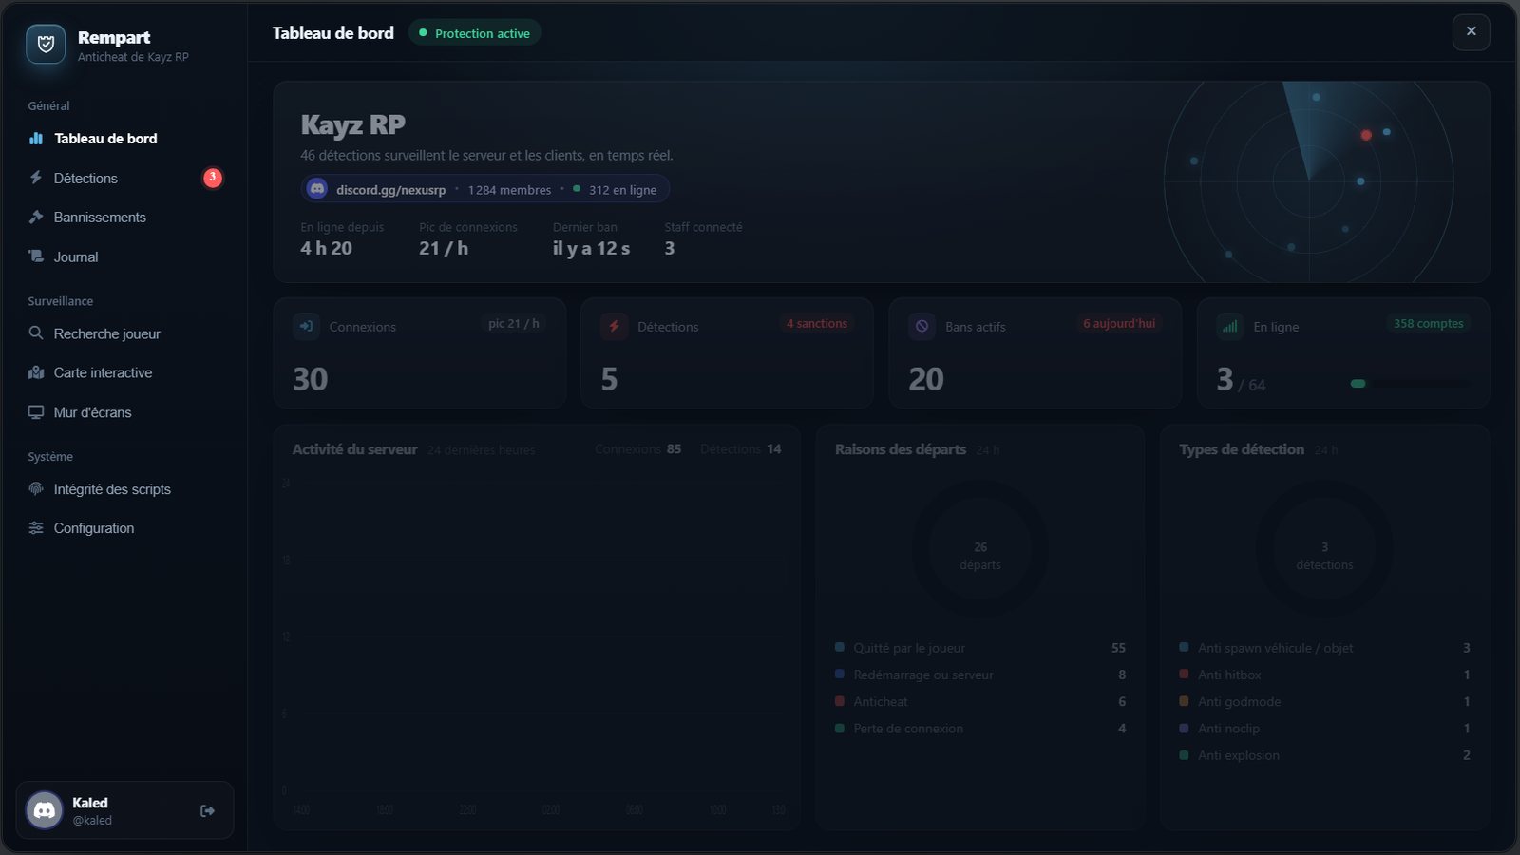The width and height of the screenshot is (1520, 855).
Task: Click the Raisons des départs donut chart
Action: 980,549
